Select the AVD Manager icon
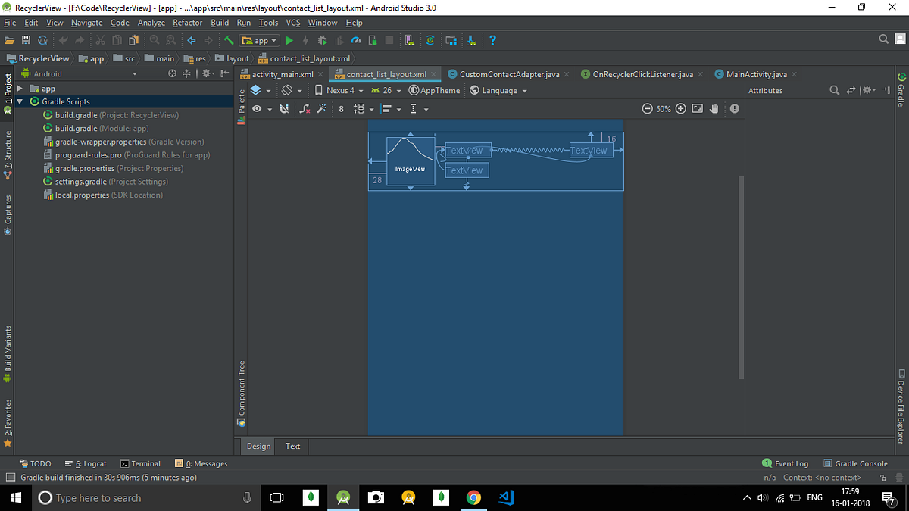This screenshot has width=909, height=511. coord(409,40)
